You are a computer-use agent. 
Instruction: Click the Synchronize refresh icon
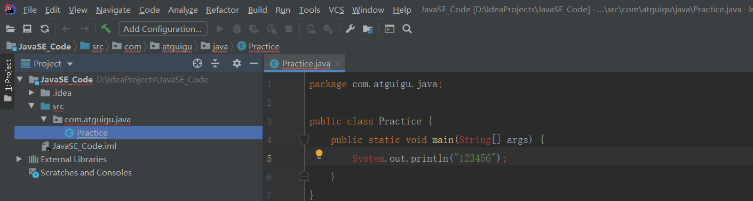tap(45, 29)
